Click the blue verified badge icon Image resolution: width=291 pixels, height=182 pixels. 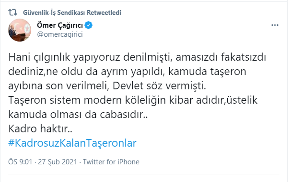[x=89, y=25]
